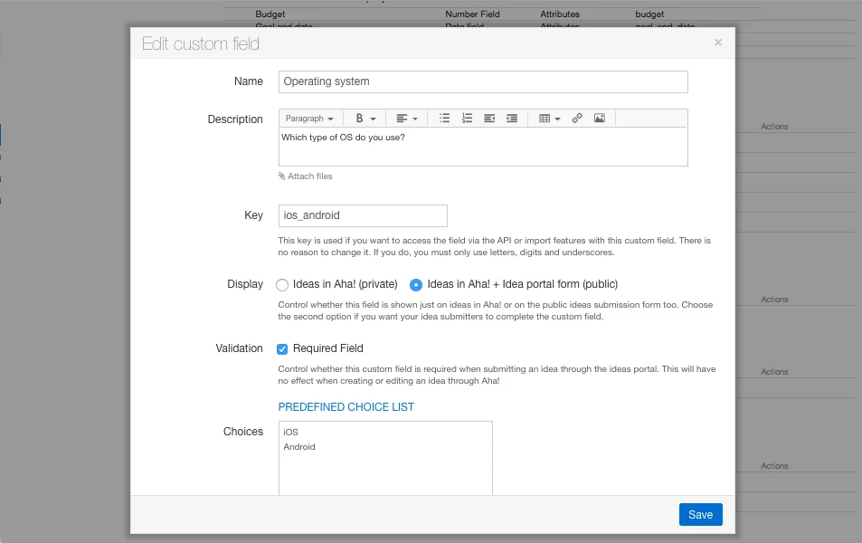Open the Paragraph style dropdown
Image resolution: width=862 pixels, height=543 pixels.
(309, 119)
